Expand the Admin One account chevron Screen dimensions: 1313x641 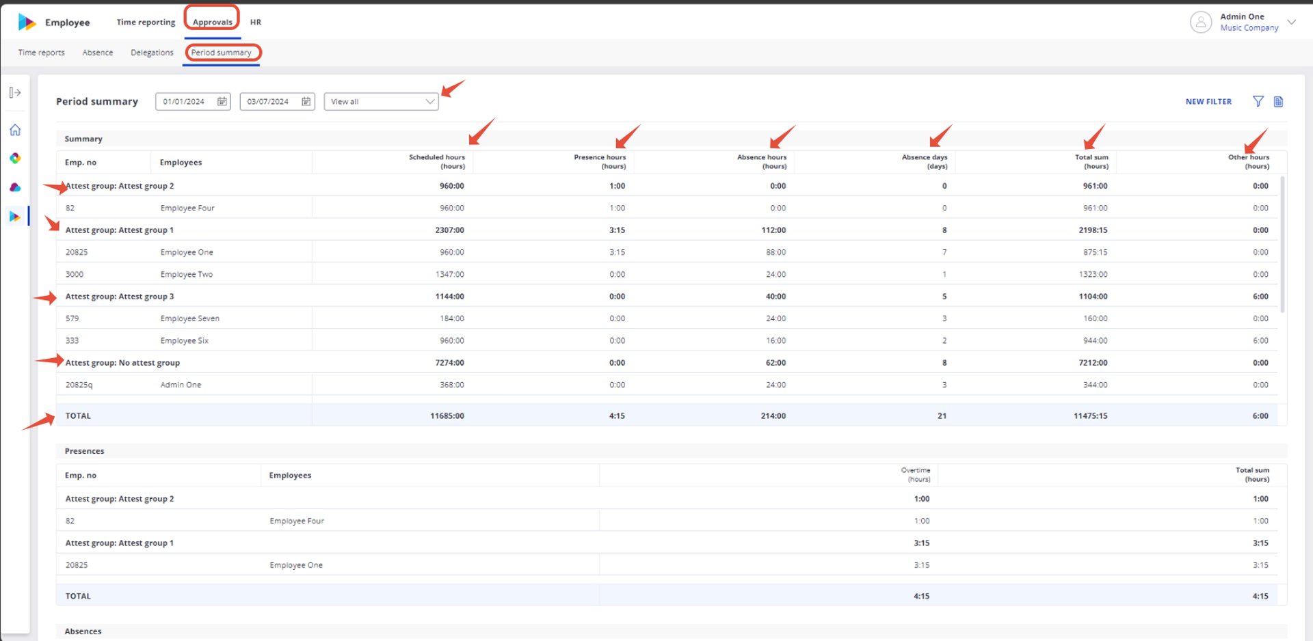click(x=1292, y=22)
